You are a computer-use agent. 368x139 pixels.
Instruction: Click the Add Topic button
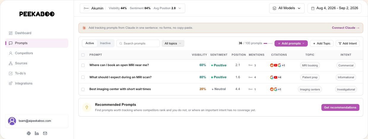[x=322, y=44]
